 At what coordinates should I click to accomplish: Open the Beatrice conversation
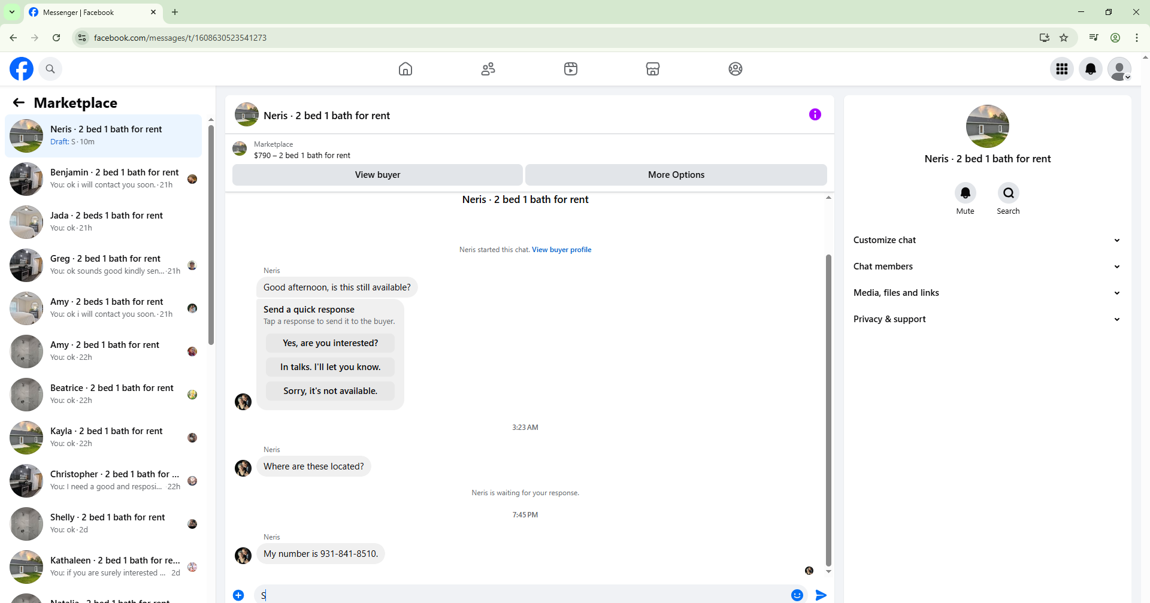pyautogui.click(x=103, y=395)
